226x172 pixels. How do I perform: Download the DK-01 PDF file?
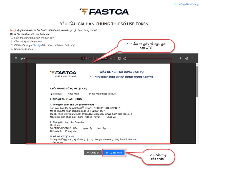181,58
